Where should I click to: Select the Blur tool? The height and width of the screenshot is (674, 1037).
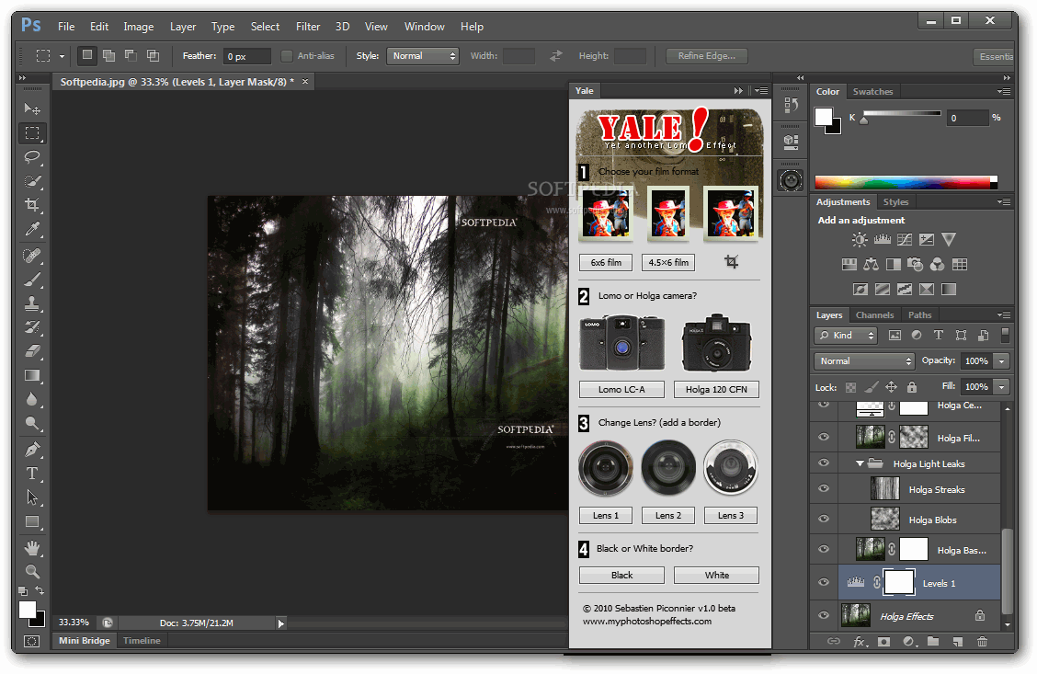coord(32,399)
